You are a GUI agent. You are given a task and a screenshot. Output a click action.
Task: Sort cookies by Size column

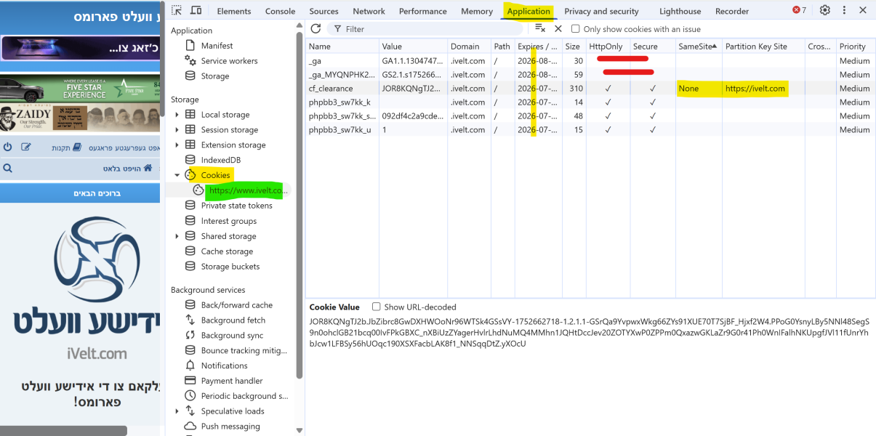574,47
